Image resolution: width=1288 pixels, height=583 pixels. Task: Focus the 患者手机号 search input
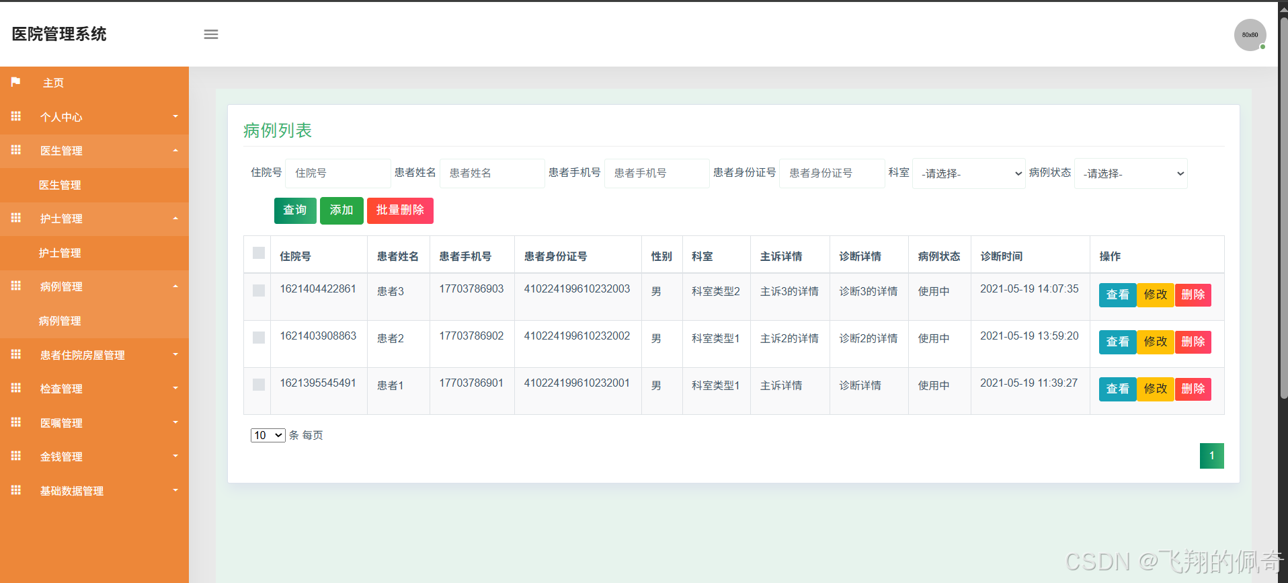657,173
